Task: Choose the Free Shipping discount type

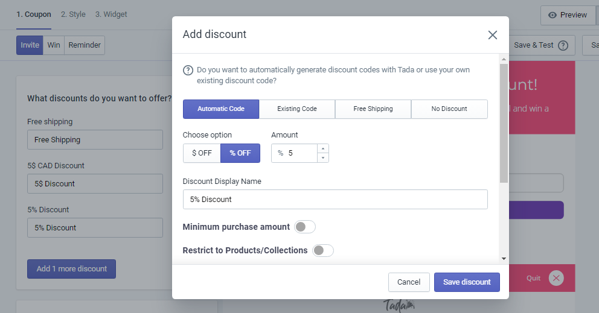Action: pos(373,109)
